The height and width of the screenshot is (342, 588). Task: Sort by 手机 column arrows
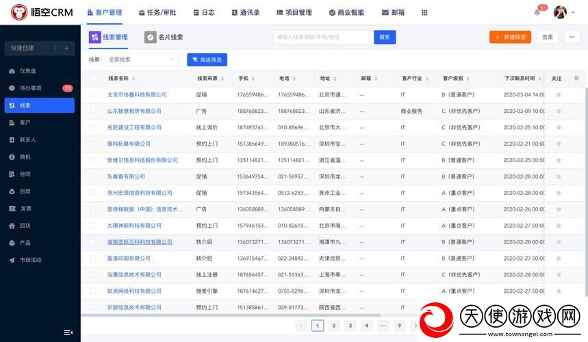click(253, 78)
